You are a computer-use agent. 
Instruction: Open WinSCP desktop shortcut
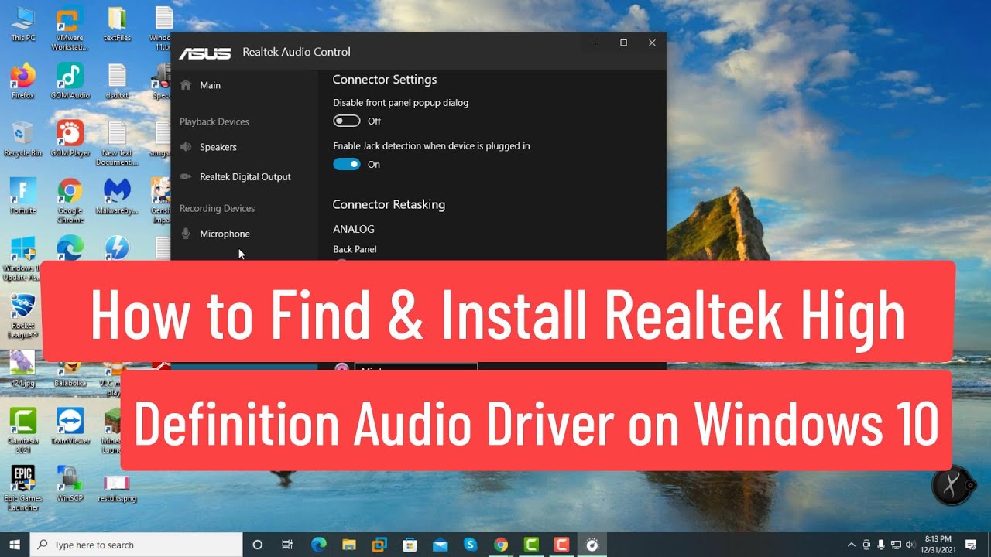click(70, 485)
